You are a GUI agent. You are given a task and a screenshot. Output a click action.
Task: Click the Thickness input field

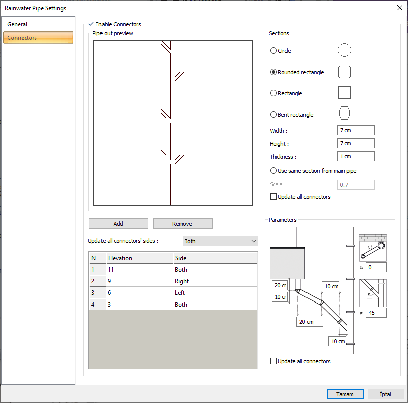click(x=356, y=157)
